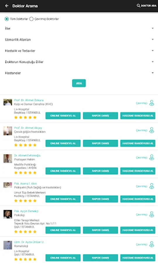The image size is (158, 264).
Task: Open Psk. Asena Akın name link
Action: 25,183
